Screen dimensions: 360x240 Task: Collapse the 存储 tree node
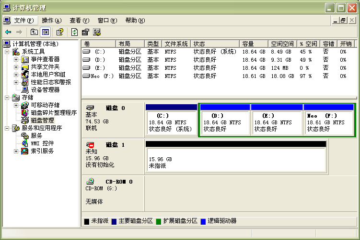click(x=7, y=98)
